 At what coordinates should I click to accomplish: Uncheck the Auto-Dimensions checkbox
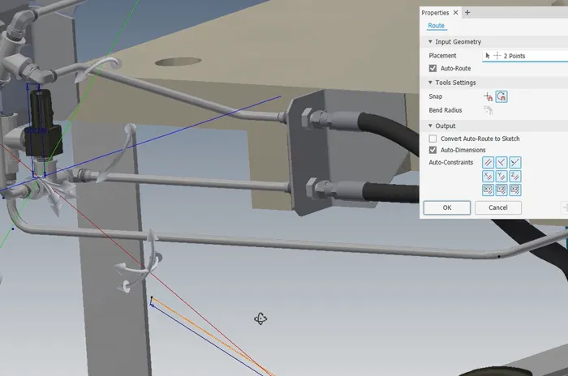[x=432, y=150]
